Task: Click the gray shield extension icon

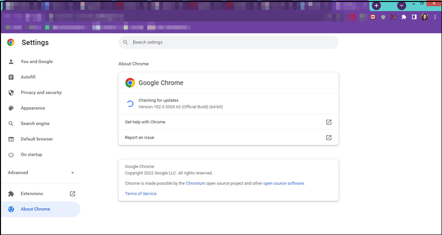Action: (383, 17)
